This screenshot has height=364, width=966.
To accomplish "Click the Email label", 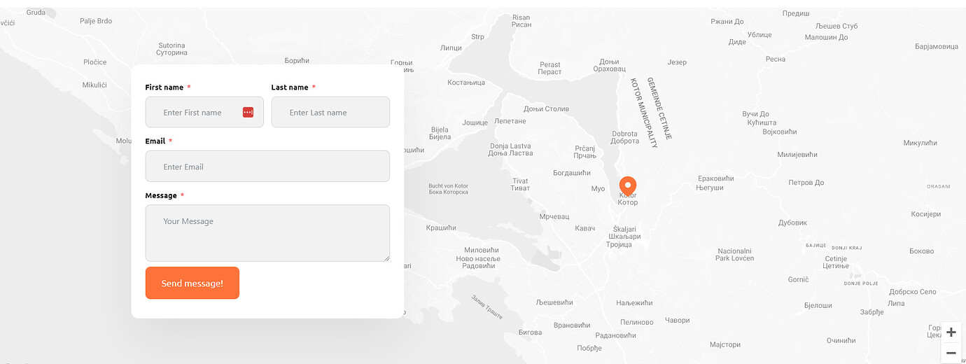I will 155,141.
